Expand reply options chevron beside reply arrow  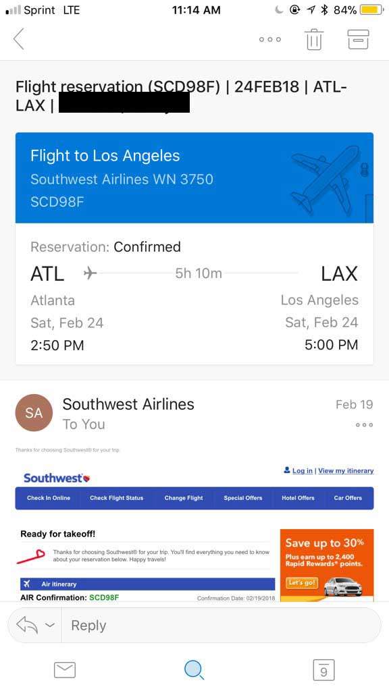point(50,626)
